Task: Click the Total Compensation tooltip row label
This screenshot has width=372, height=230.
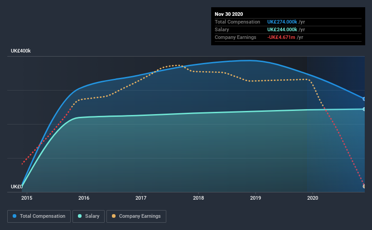Action: click(237, 22)
